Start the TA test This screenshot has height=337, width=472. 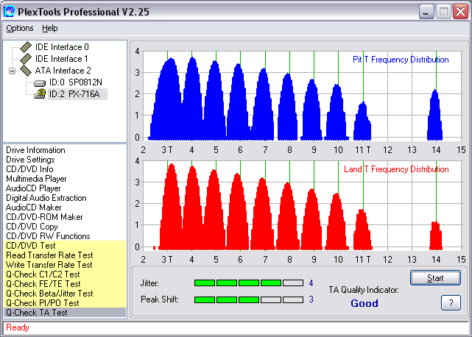click(435, 277)
